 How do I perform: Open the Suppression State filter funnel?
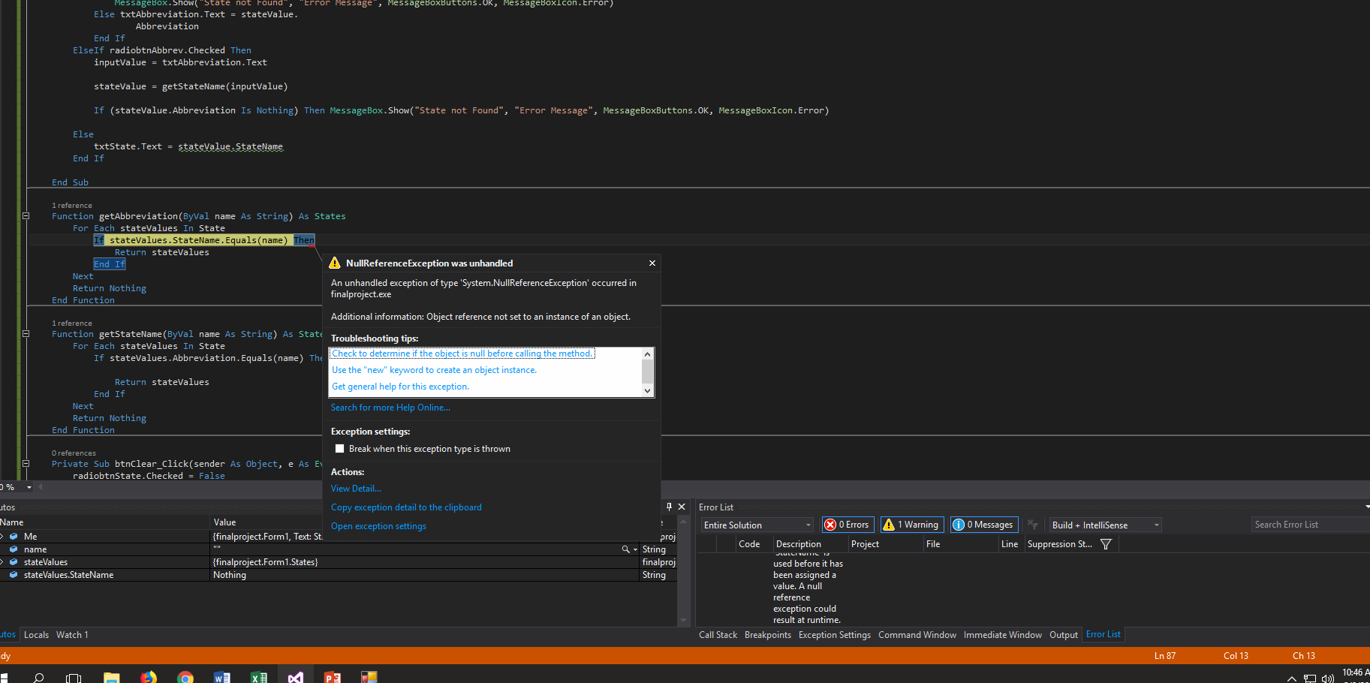coord(1105,543)
